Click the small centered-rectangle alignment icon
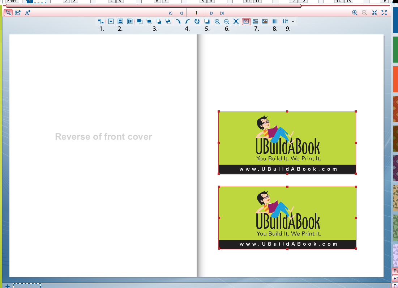398x288 pixels. tap(111, 22)
